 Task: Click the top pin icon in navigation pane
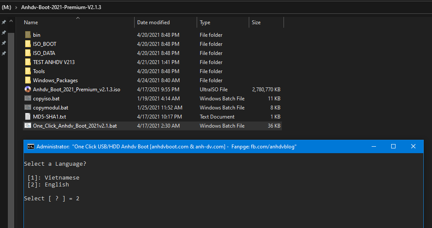pyautogui.click(x=4, y=22)
